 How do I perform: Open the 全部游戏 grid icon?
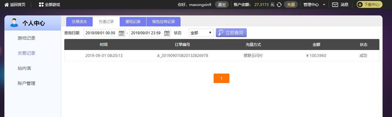(41, 5)
